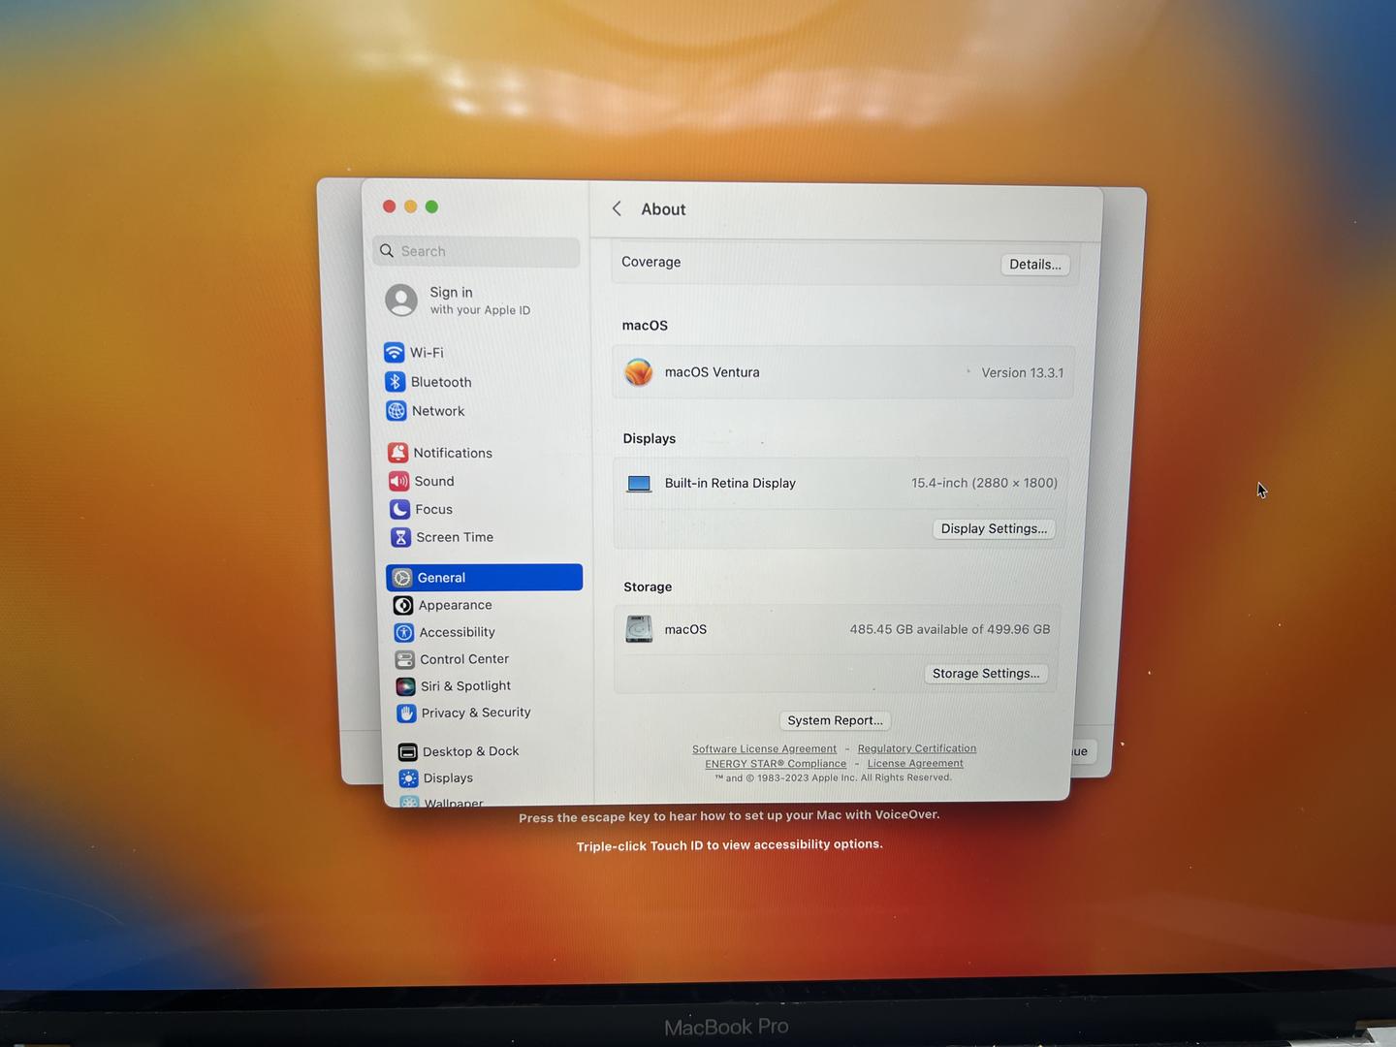Screen dimensions: 1396x1047
Task: Open Notifications via bell icon
Action: (397, 453)
